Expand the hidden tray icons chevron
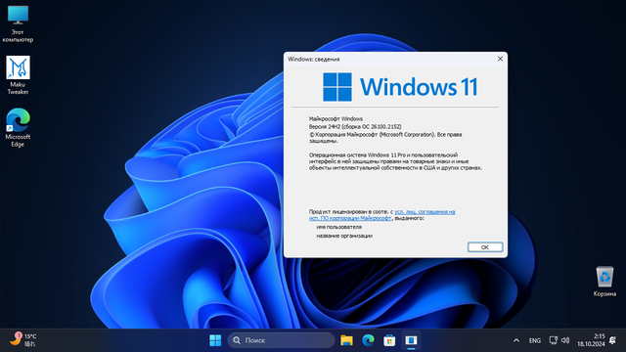 click(x=516, y=340)
